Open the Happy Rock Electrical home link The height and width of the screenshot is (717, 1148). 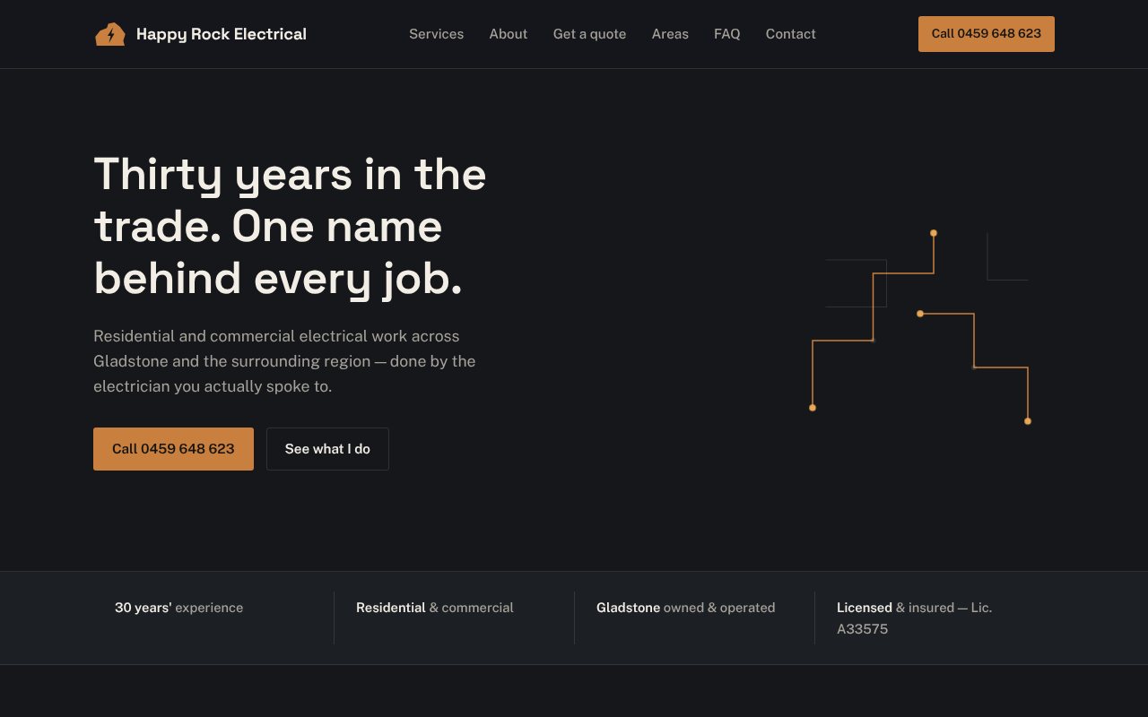(201, 34)
